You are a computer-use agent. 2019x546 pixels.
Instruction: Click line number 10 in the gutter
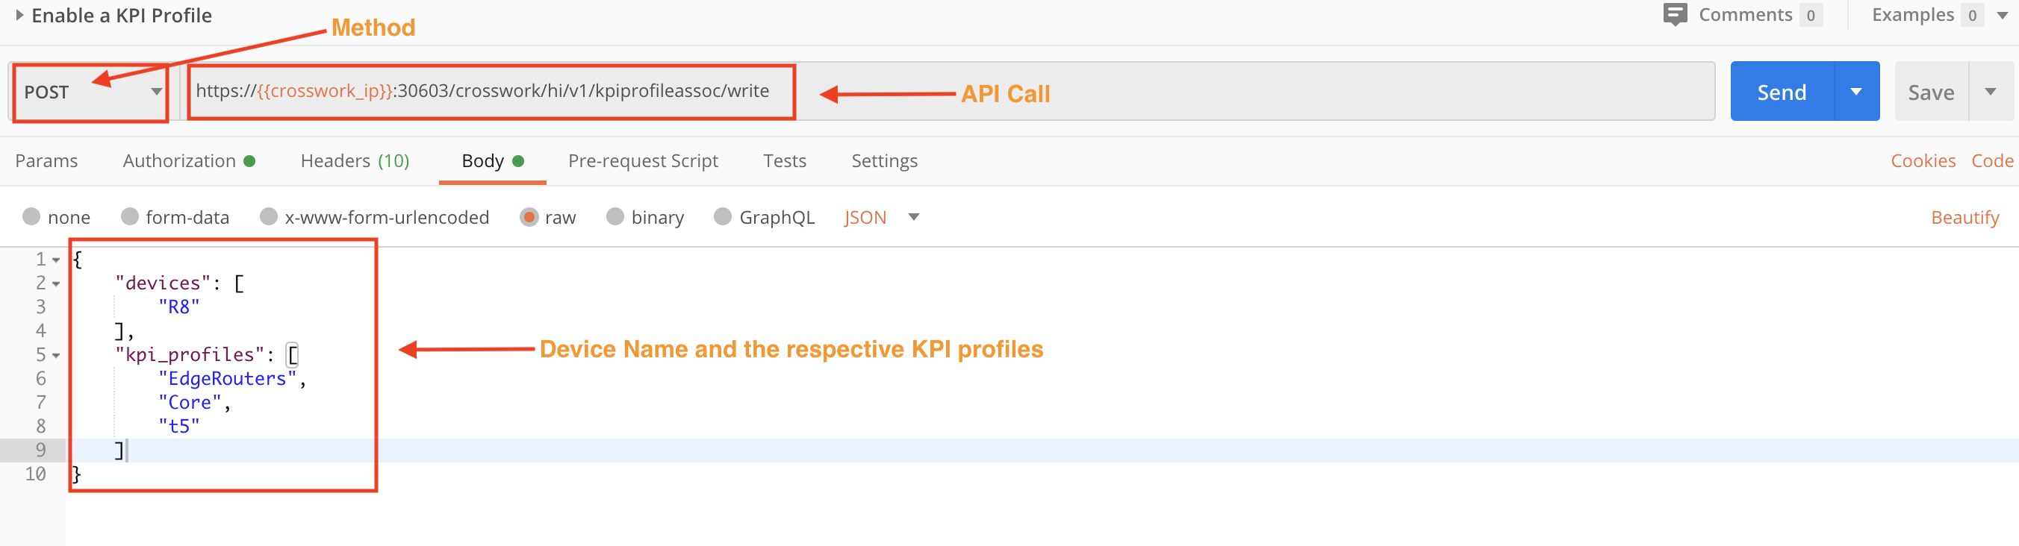[x=35, y=474]
